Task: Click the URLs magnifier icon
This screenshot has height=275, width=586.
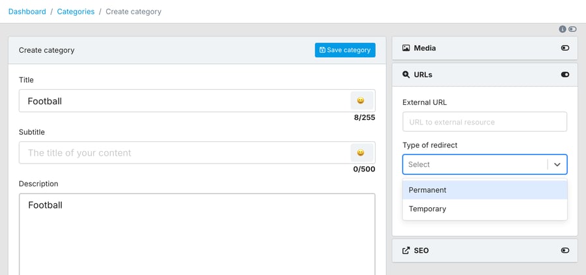Action: (406, 74)
